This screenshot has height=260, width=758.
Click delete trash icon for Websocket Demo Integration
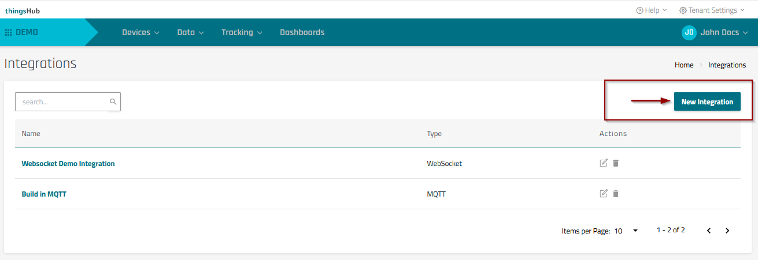click(x=616, y=163)
